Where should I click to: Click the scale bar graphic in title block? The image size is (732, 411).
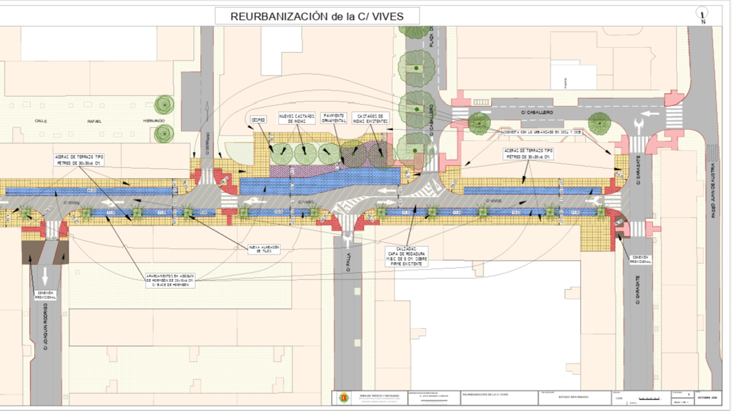pyautogui.click(x=649, y=398)
